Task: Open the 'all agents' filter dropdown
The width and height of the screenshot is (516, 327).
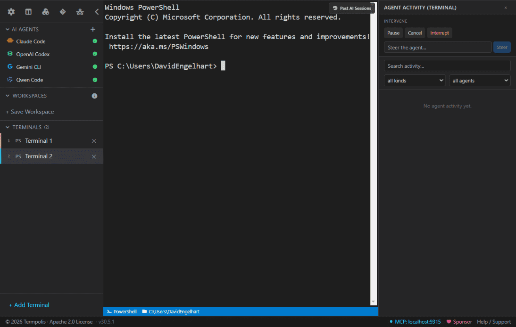Action: [480, 81]
